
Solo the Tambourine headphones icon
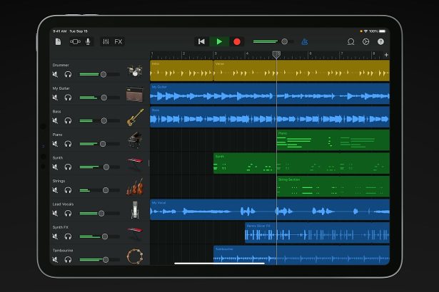pos(68,260)
